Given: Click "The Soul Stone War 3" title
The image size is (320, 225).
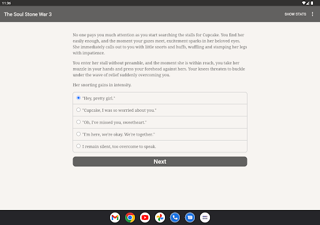Looking at the screenshot, I should pyautogui.click(x=27, y=14).
